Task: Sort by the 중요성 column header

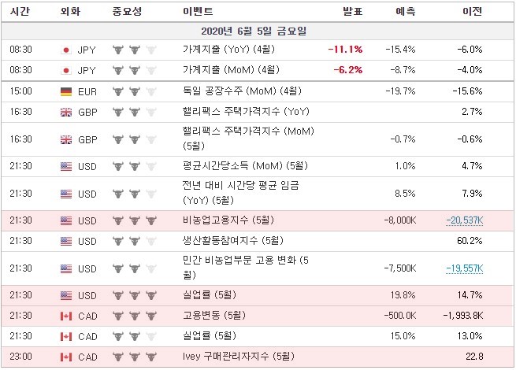Action: 127,12
